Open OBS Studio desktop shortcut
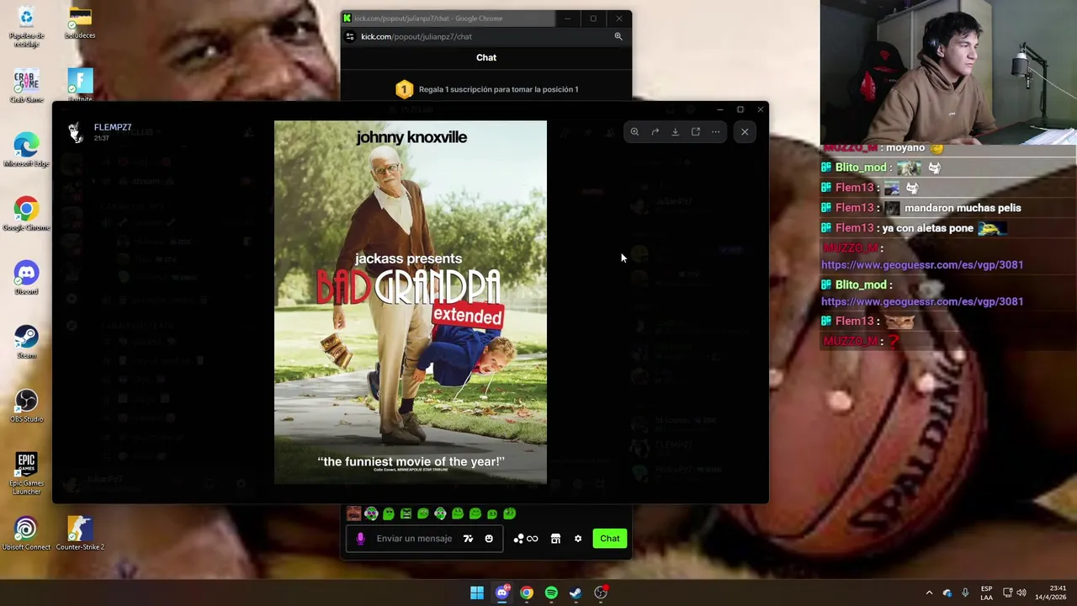The height and width of the screenshot is (606, 1077). pos(26,407)
